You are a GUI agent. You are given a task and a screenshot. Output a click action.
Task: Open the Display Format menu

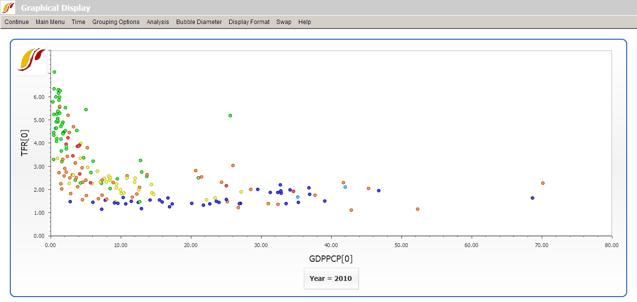[249, 22]
